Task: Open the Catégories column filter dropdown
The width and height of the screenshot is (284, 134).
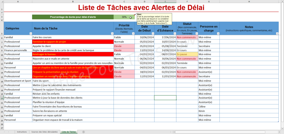Action: (x=31, y=33)
